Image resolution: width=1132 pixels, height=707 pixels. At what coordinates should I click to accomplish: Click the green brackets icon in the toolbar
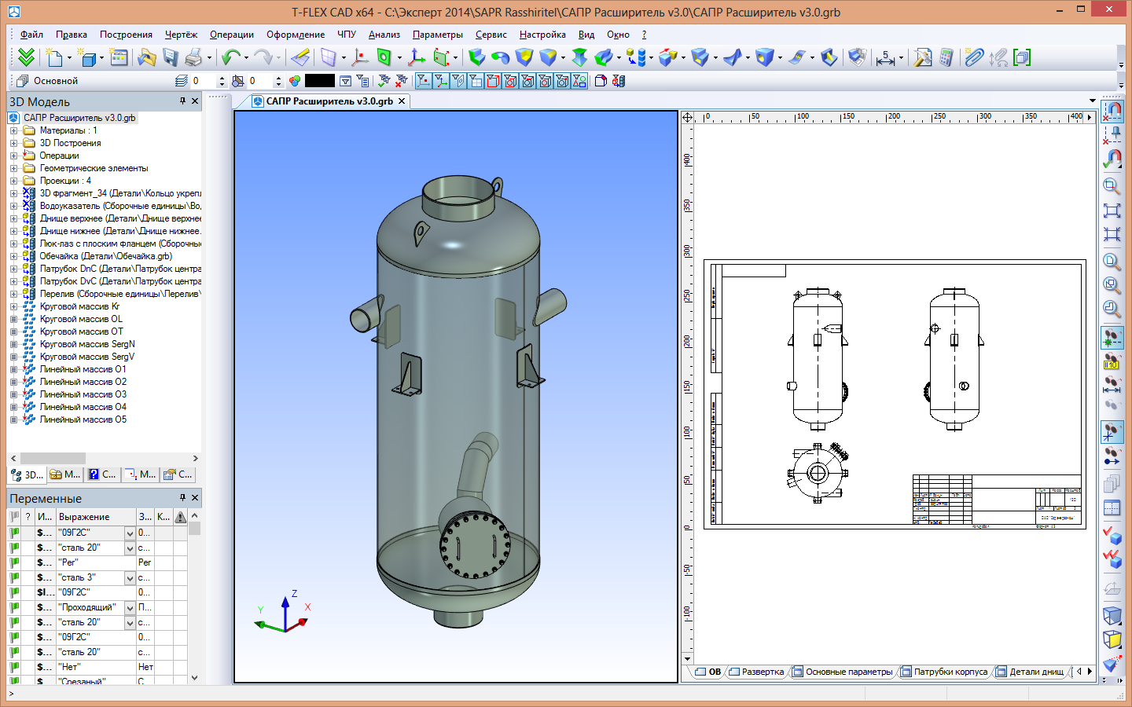click(x=1022, y=57)
